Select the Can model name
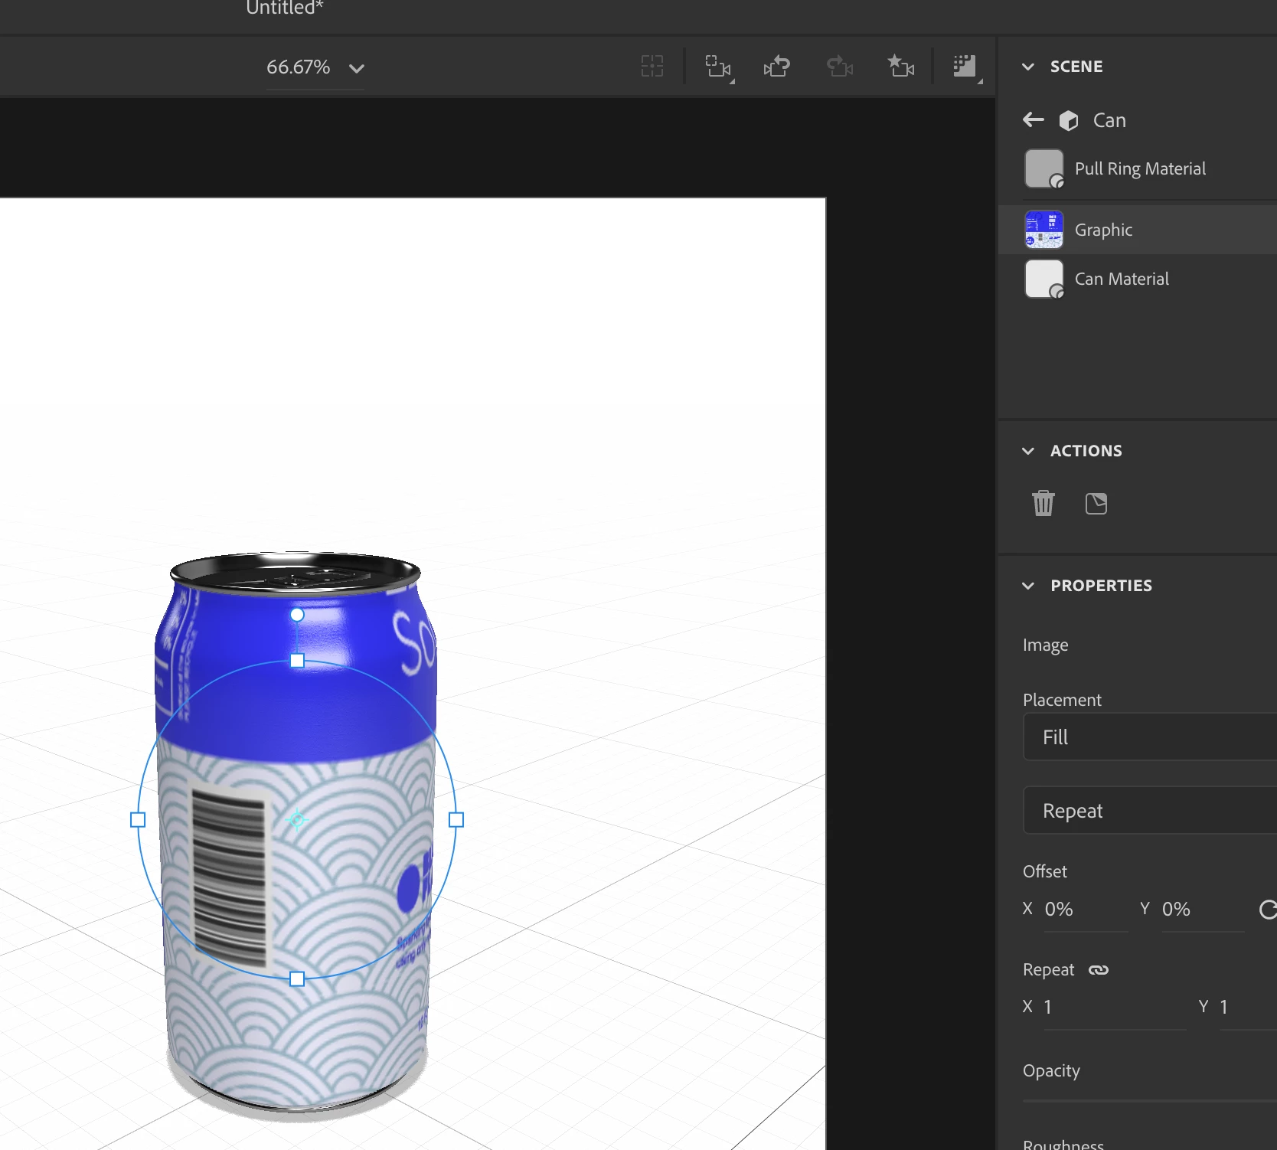 tap(1109, 120)
